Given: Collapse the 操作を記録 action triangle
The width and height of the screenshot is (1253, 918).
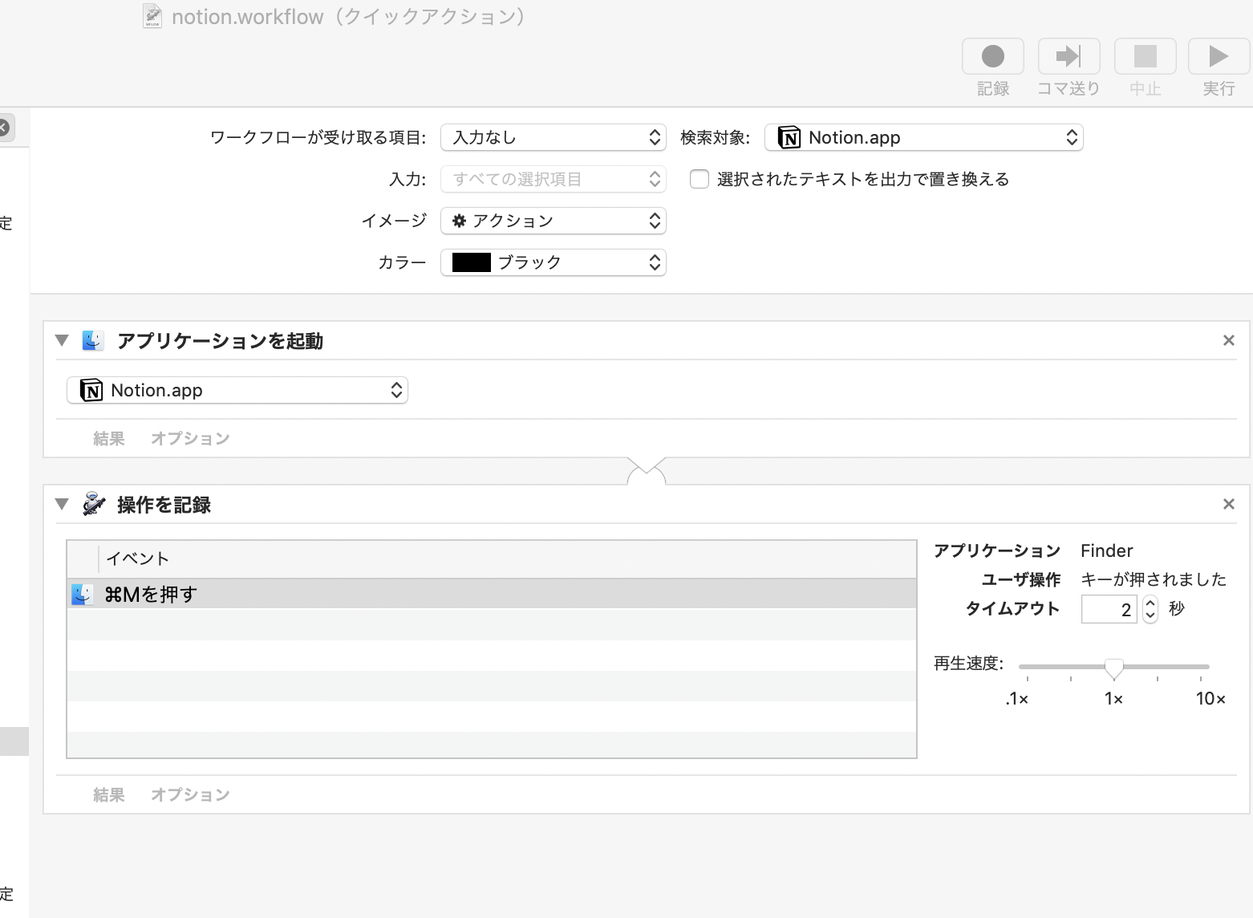Looking at the screenshot, I should (62, 505).
